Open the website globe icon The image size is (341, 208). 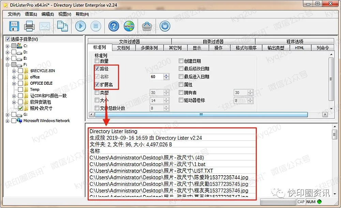(129, 26)
